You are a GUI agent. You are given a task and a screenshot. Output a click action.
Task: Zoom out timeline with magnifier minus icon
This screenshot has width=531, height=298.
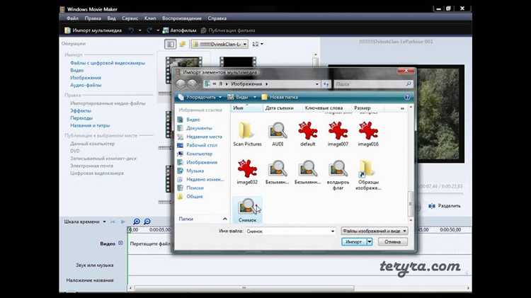click(x=147, y=222)
